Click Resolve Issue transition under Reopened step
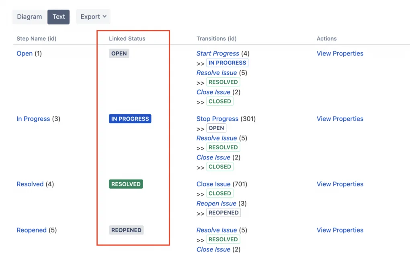This screenshot has width=410, height=253. coord(217,230)
